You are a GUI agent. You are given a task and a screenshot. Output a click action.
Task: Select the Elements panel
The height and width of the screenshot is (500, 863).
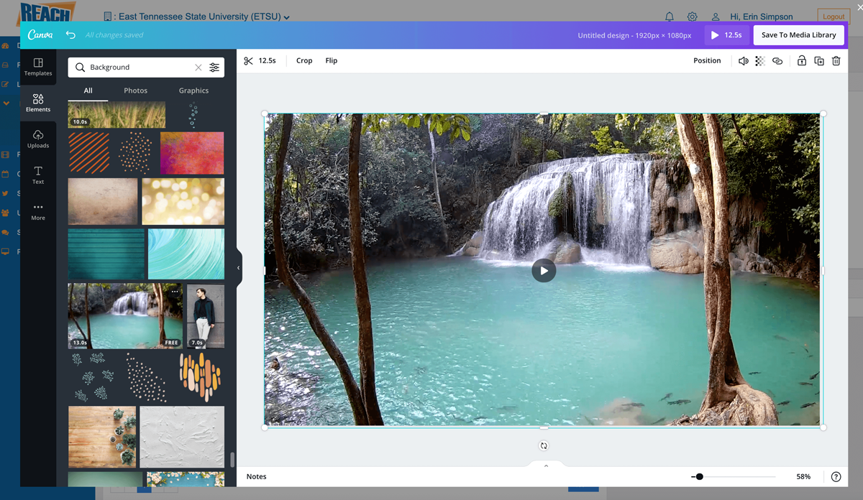pyautogui.click(x=37, y=102)
